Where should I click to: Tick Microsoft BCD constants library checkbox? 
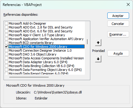(7, 43)
